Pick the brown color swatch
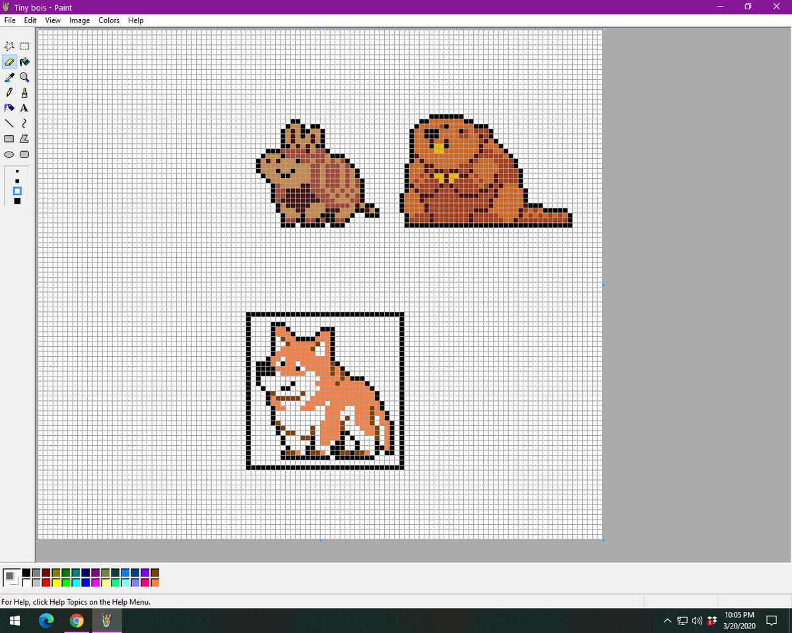The image size is (792, 633). (x=155, y=573)
